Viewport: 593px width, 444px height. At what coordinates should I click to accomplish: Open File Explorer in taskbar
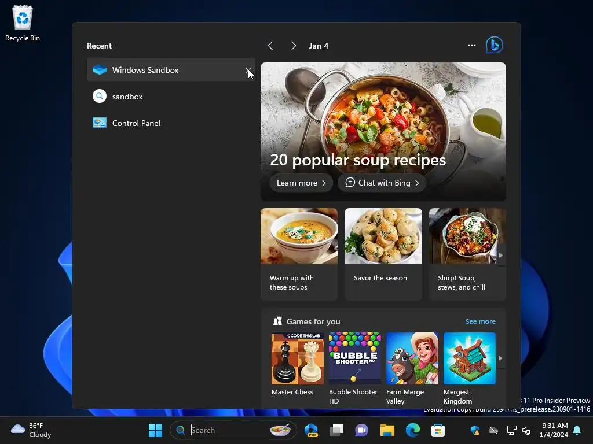(387, 430)
